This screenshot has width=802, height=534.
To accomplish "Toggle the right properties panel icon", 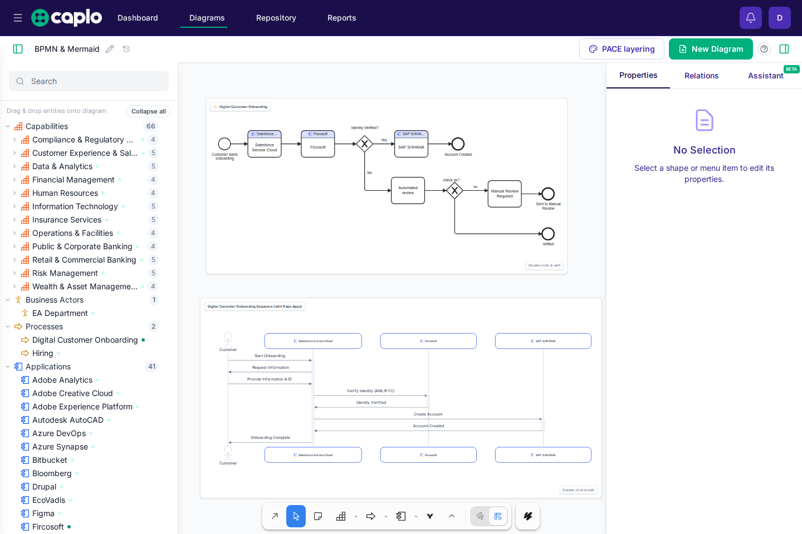I will [x=784, y=49].
